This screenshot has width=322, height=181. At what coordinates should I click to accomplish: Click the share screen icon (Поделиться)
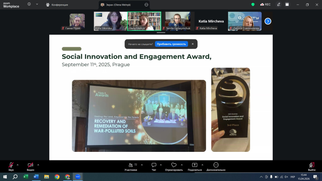tap(194, 165)
